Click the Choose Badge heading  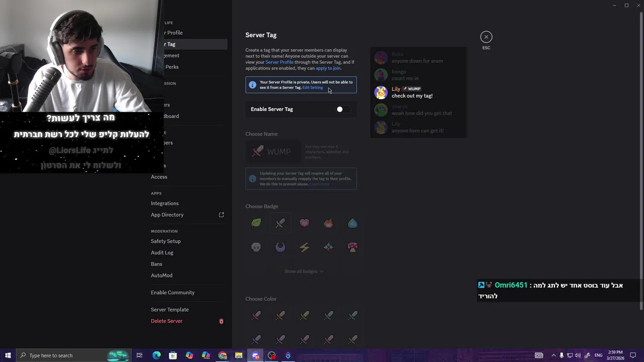pyautogui.click(x=262, y=207)
